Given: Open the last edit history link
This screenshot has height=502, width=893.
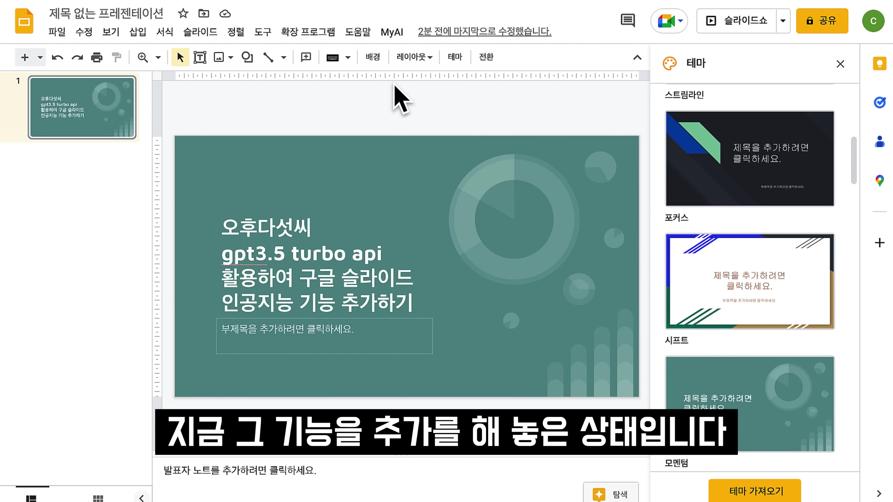Looking at the screenshot, I should tap(484, 32).
